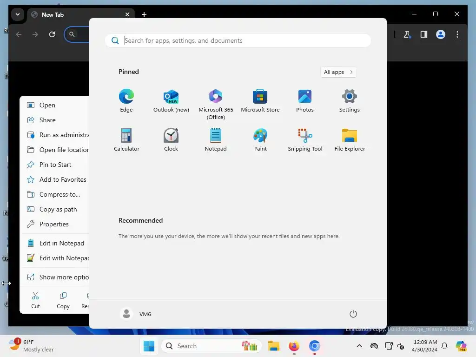476x357 pixels.
Task: Click the Cut icon in context menu
Action: click(35, 300)
